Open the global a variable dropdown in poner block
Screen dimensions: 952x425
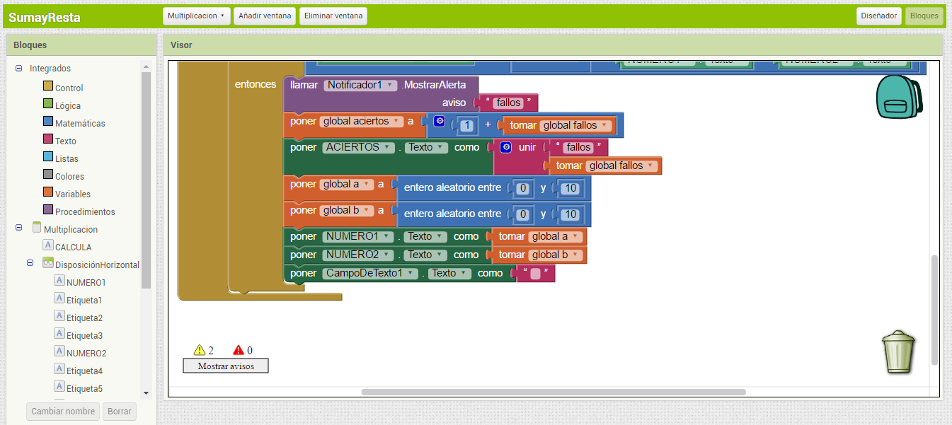point(346,184)
